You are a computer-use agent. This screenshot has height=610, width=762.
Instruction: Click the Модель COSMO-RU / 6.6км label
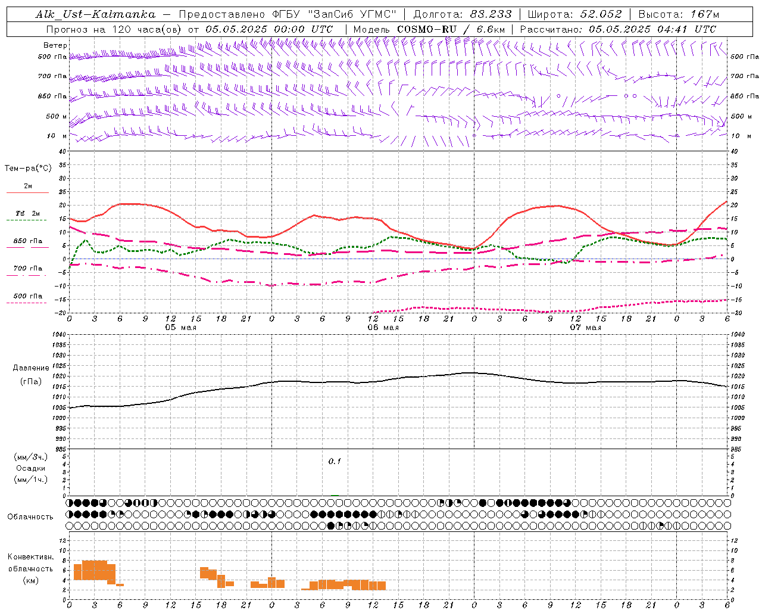point(429,29)
